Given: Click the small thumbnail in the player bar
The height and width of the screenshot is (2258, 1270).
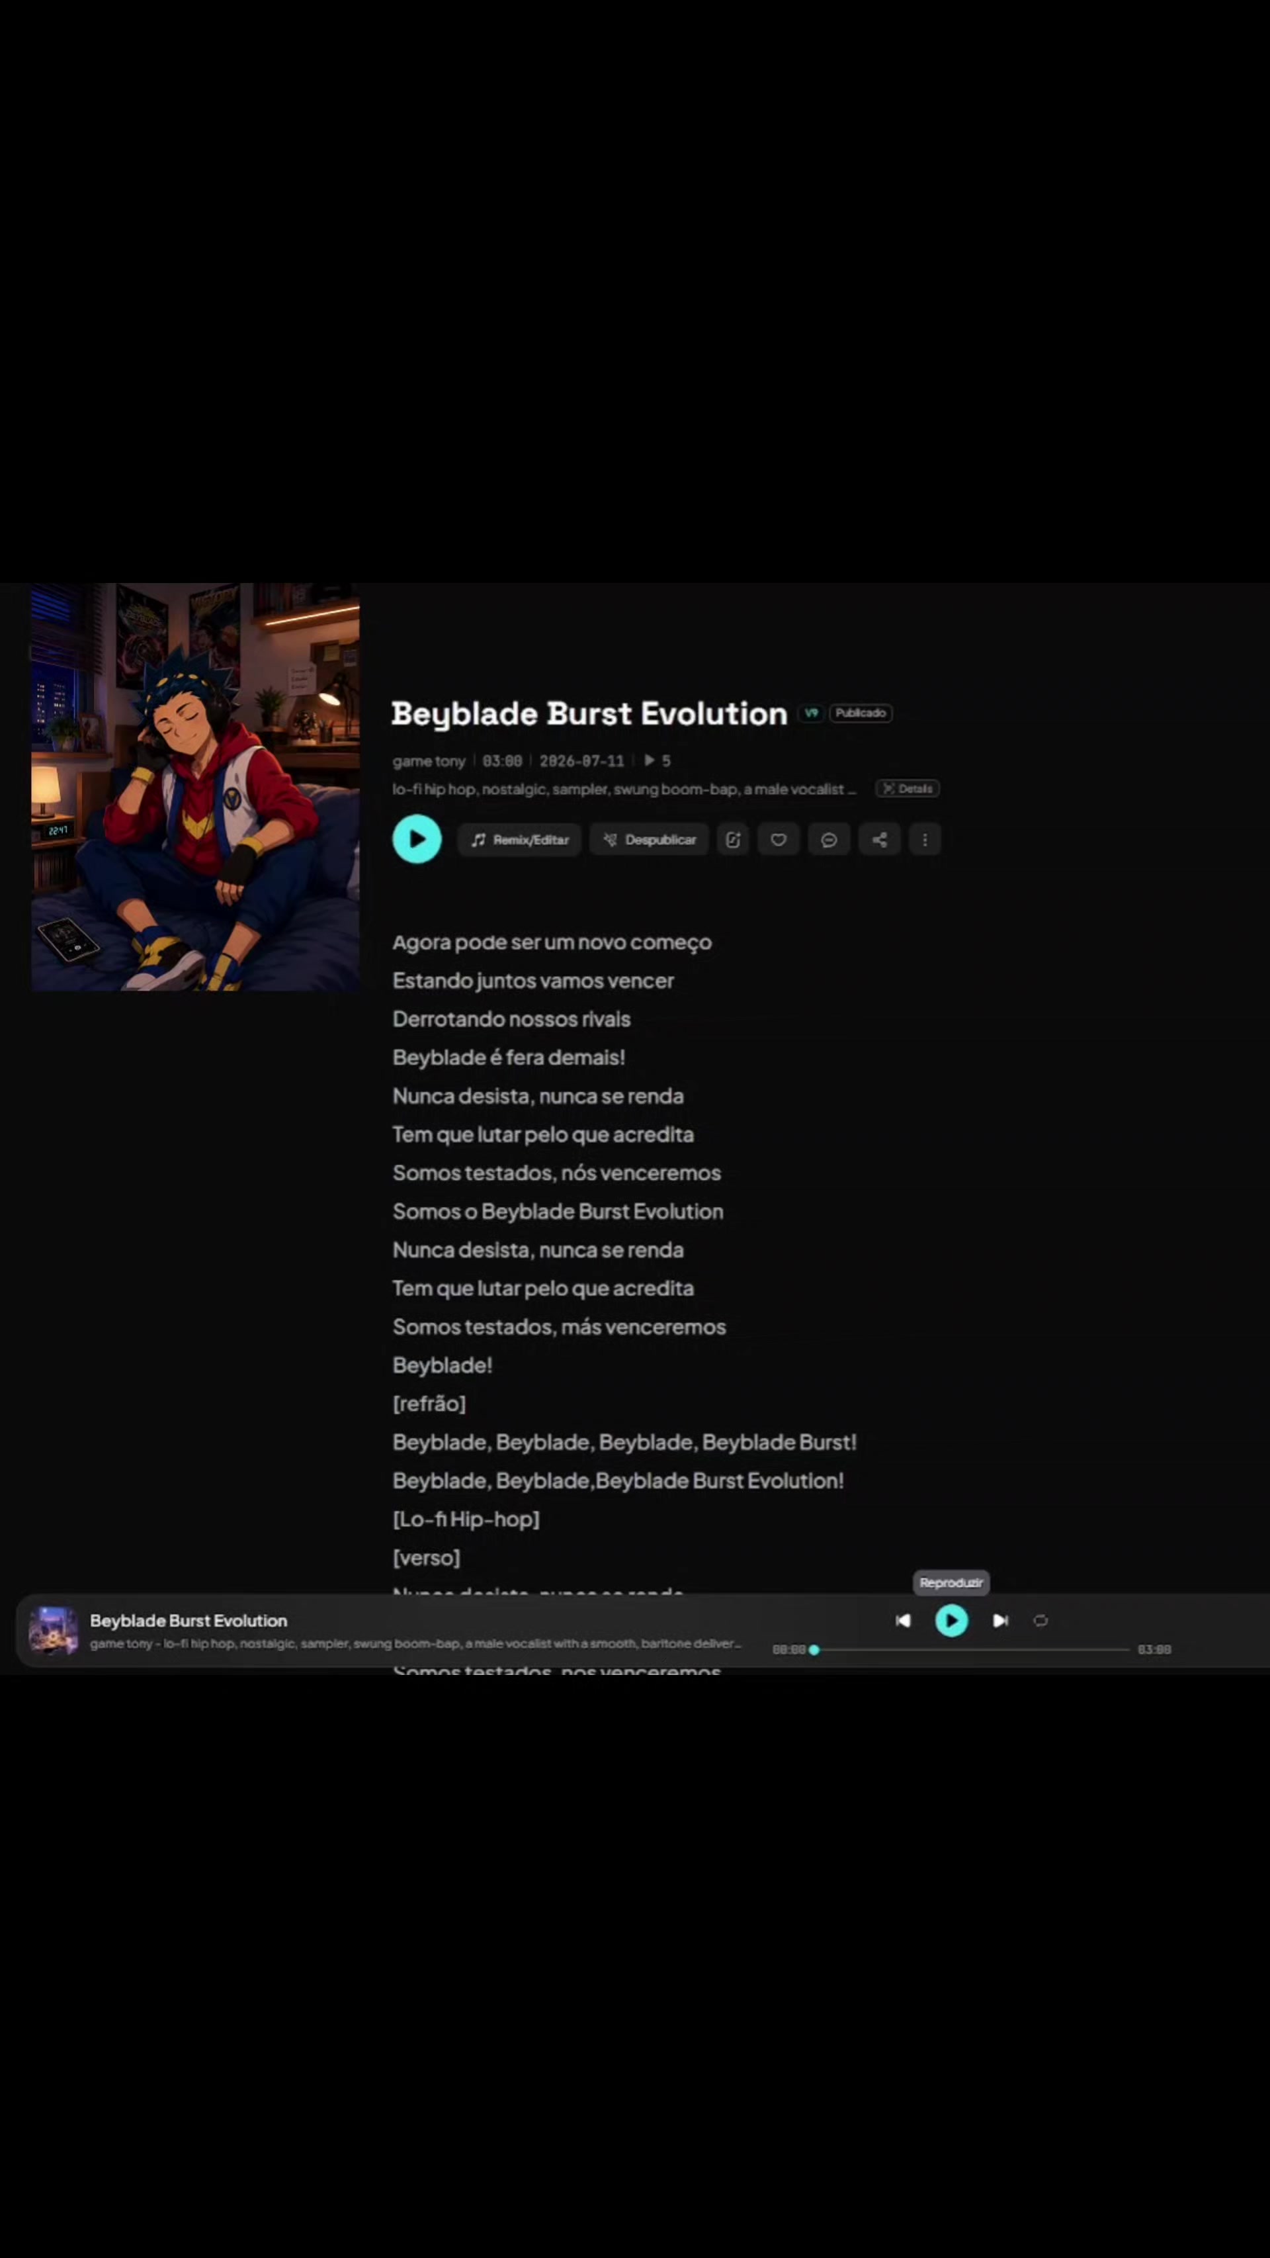Looking at the screenshot, I should tap(54, 1629).
